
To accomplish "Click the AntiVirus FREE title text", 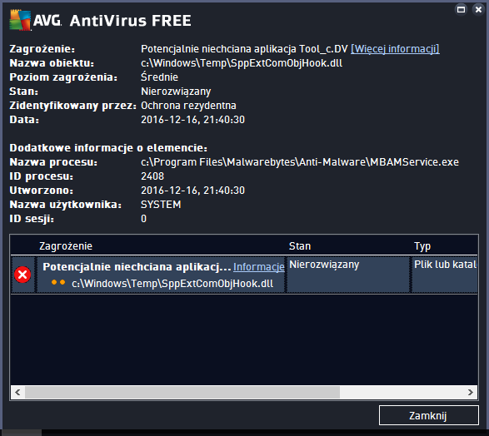I will [x=130, y=21].
